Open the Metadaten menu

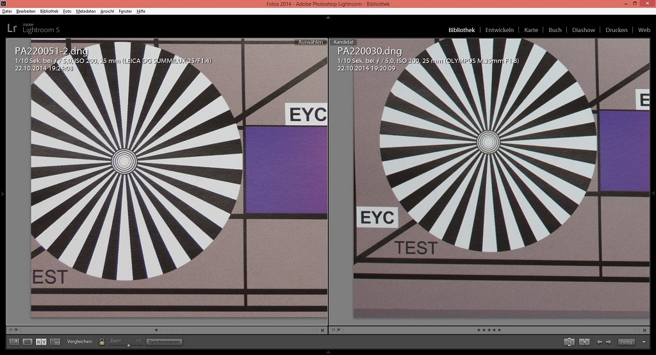click(85, 12)
